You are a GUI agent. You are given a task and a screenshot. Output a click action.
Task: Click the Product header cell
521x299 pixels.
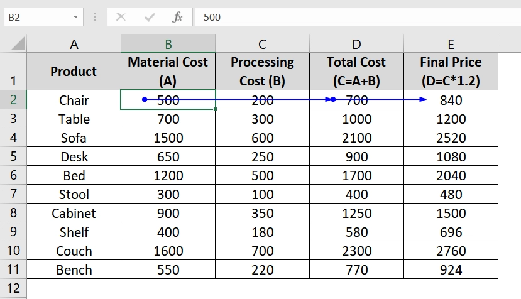point(74,71)
